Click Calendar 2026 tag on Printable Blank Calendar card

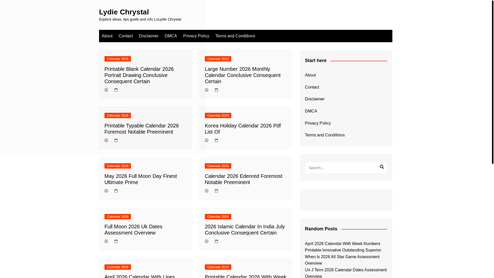coord(118,59)
